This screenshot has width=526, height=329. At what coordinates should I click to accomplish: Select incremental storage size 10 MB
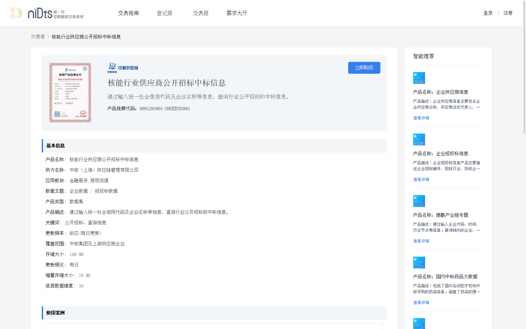tap(84, 275)
